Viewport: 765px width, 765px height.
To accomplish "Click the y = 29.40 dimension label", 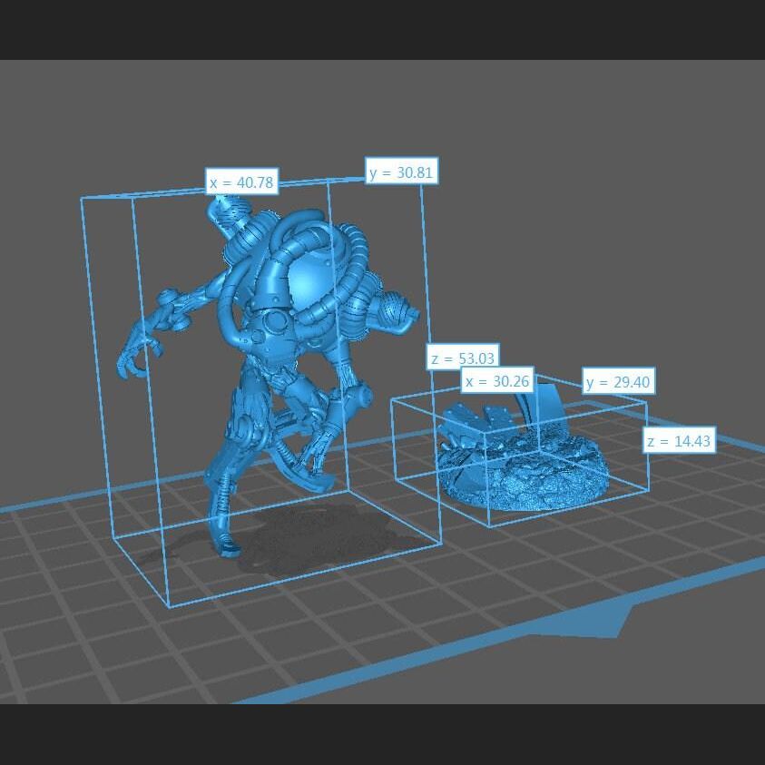I will click(x=617, y=381).
